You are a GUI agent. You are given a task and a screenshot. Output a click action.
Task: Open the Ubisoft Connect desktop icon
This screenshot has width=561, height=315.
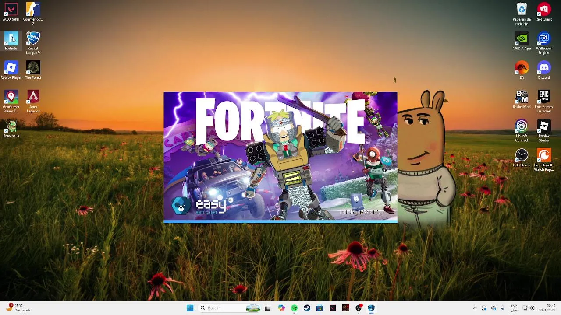click(x=522, y=131)
